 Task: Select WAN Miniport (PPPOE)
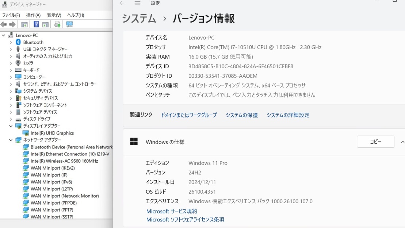tap(54, 203)
